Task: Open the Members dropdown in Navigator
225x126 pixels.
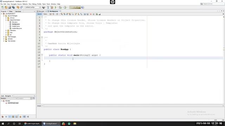Action: [x=9, y=98]
